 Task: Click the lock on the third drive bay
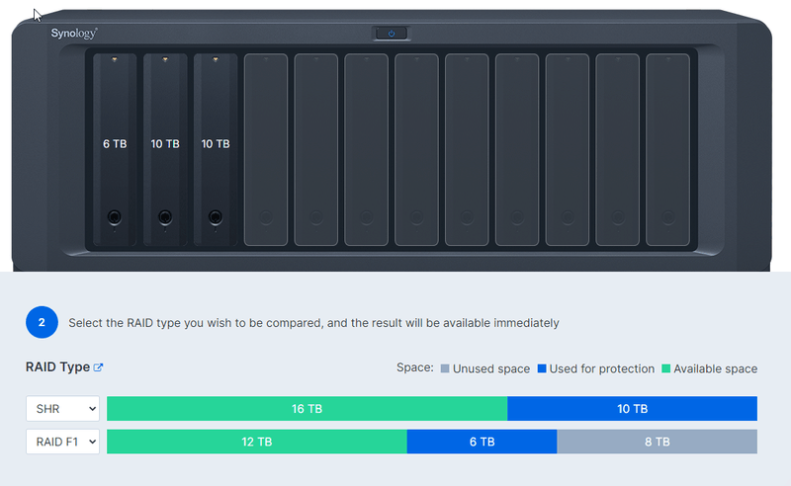(x=216, y=215)
